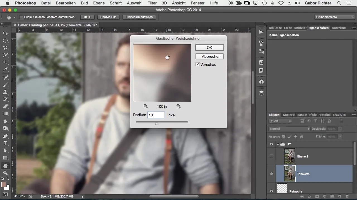Image resolution: width=357 pixels, height=200 pixels.
Task: Open the Ebene menu
Action: [x=99, y=3]
